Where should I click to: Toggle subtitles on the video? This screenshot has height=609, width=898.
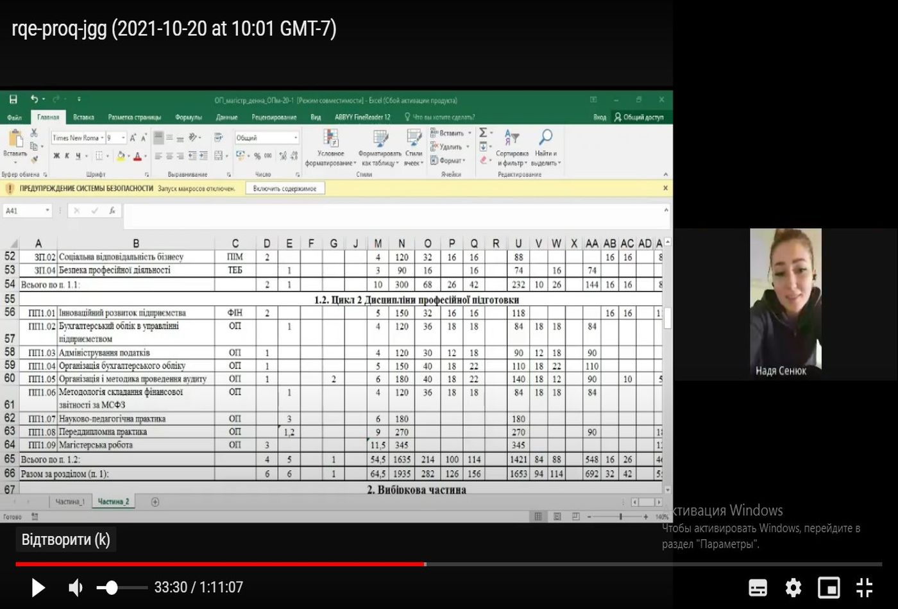tap(758, 587)
